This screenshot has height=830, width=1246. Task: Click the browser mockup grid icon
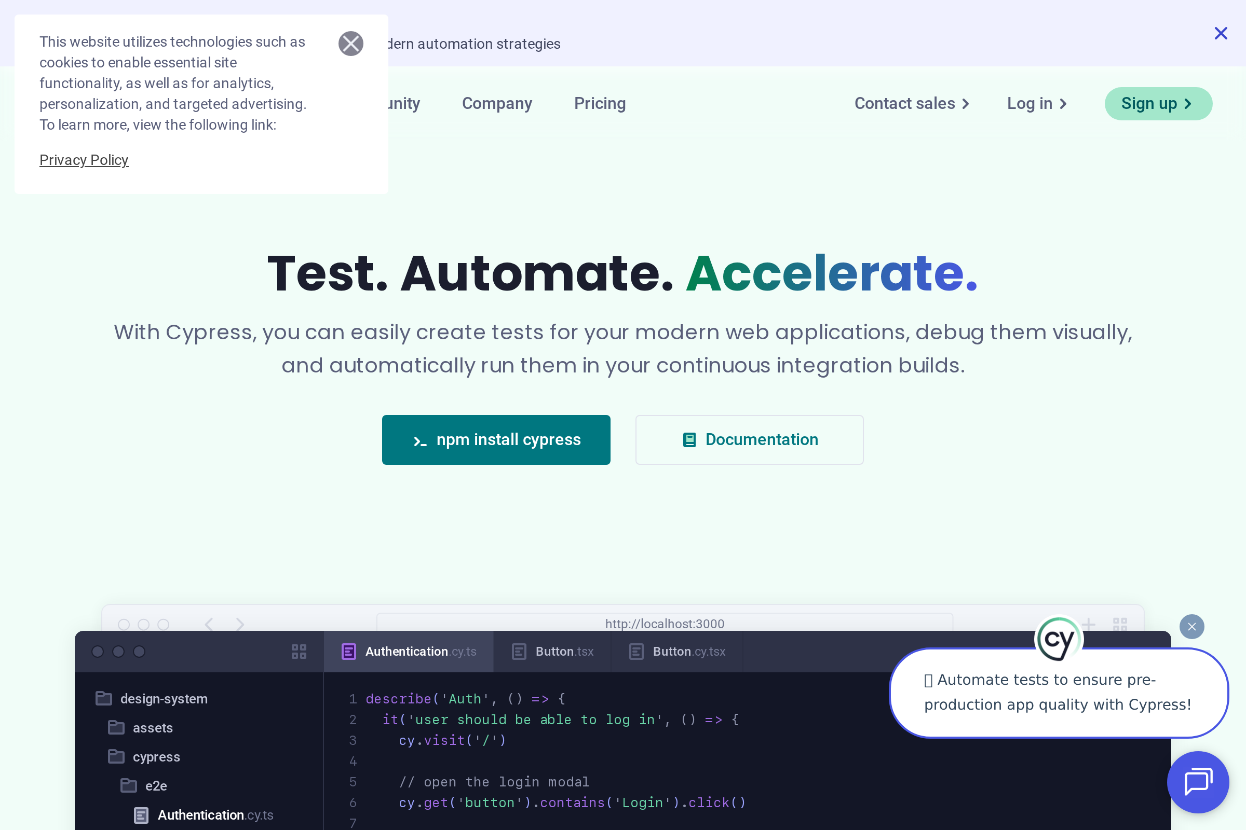1120,624
